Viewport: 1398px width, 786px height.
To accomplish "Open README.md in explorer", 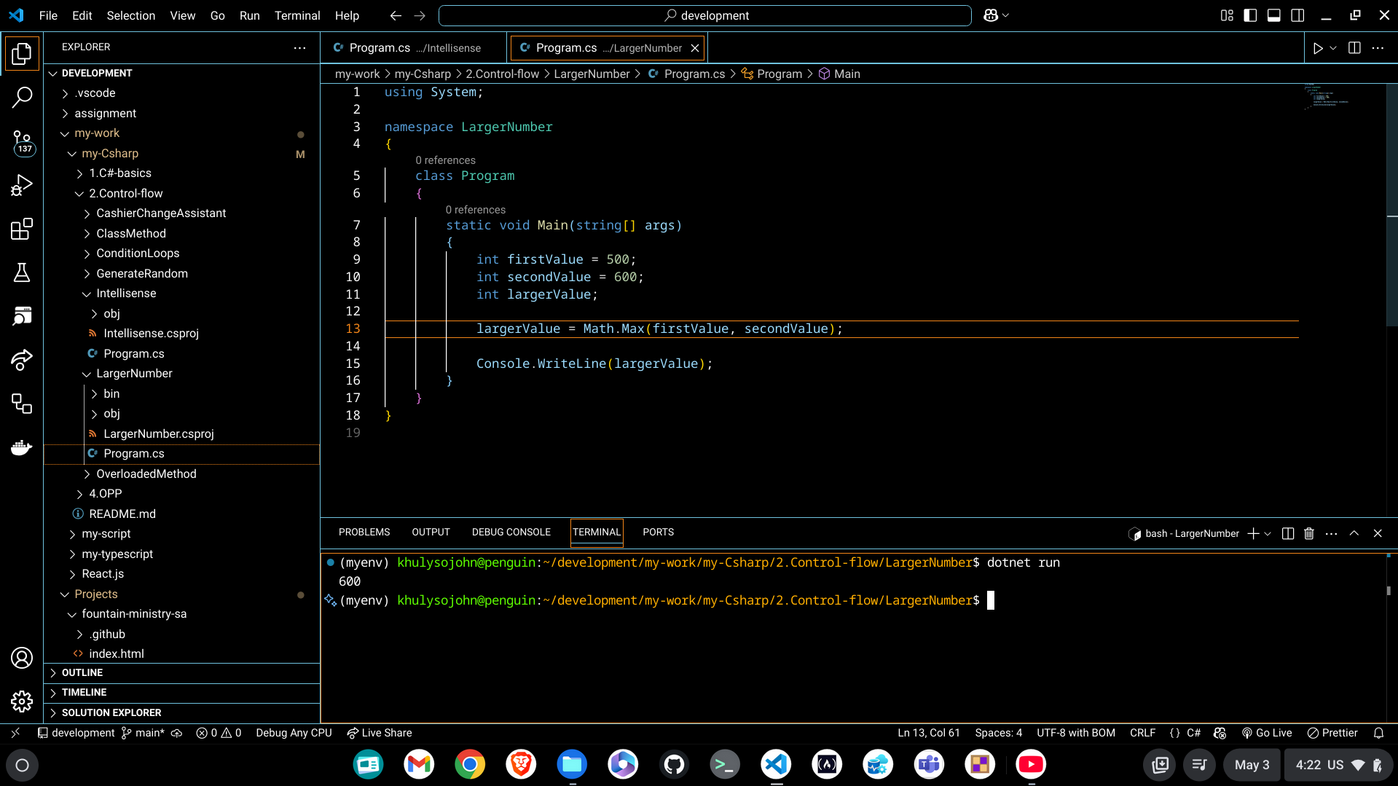I will [182, 514].
